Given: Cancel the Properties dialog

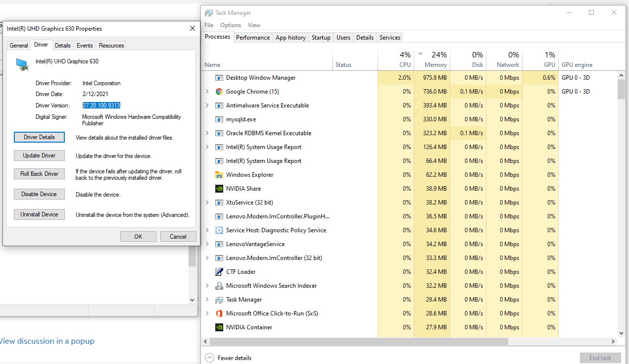Looking at the screenshot, I should 178,237.
